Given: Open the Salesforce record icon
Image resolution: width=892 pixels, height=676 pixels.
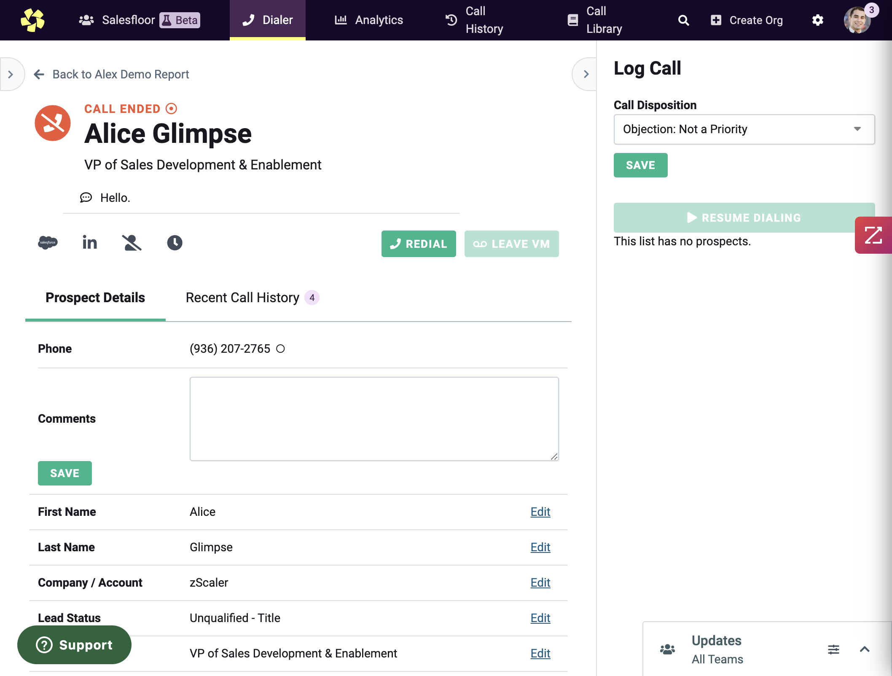Looking at the screenshot, I should (48, 243).
